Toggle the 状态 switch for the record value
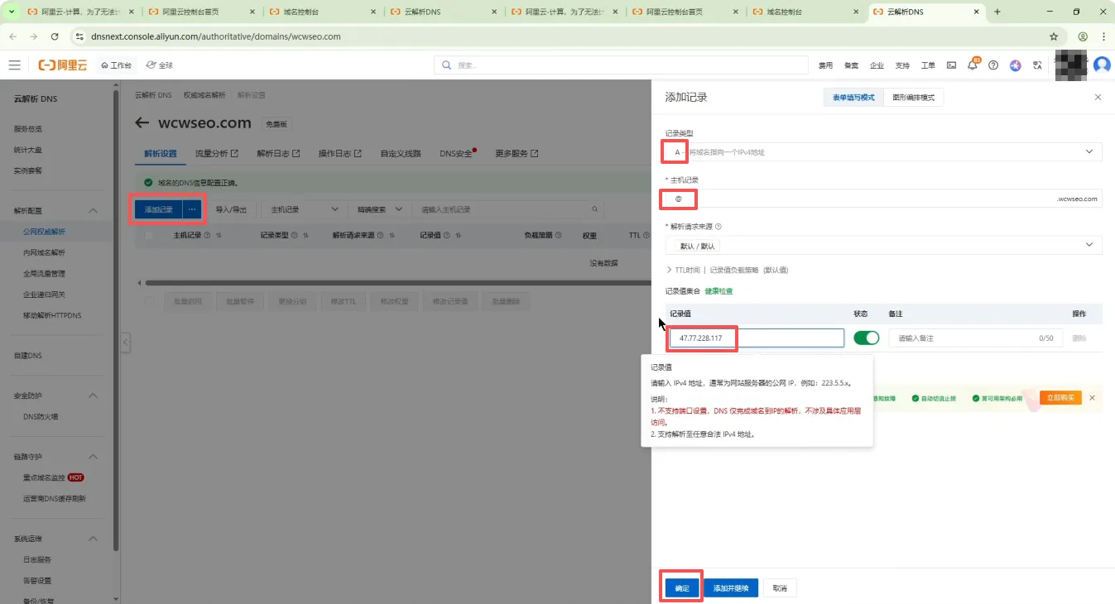The height and width of the screenshot is (604, 1115). coord(866,338)
